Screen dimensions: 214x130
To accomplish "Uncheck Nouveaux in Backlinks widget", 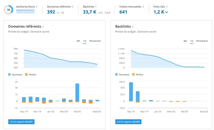I will 116,74.
